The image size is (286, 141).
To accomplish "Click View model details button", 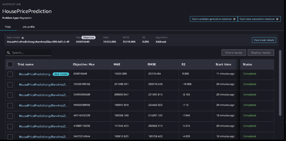I will [264, 40].
